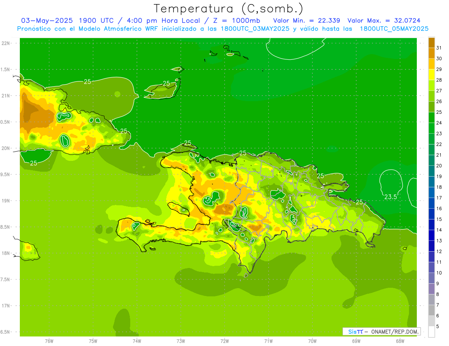Click the orange legend swatch between 30 and 31
The image size is (449, 346).
tap(431, 53)
